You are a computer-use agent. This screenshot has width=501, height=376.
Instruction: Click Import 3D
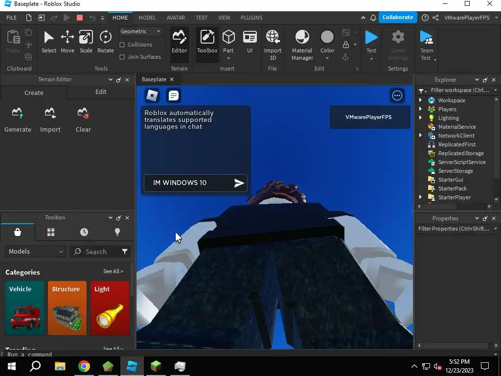273,45
